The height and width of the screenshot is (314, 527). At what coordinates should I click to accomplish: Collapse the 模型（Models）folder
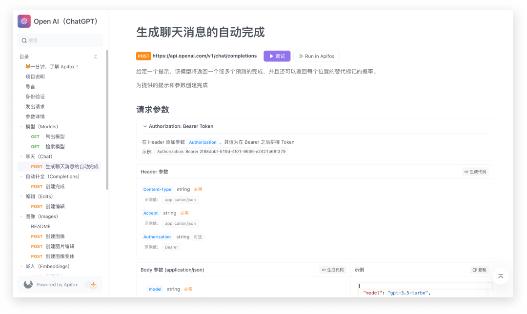[x=21, y=127]
